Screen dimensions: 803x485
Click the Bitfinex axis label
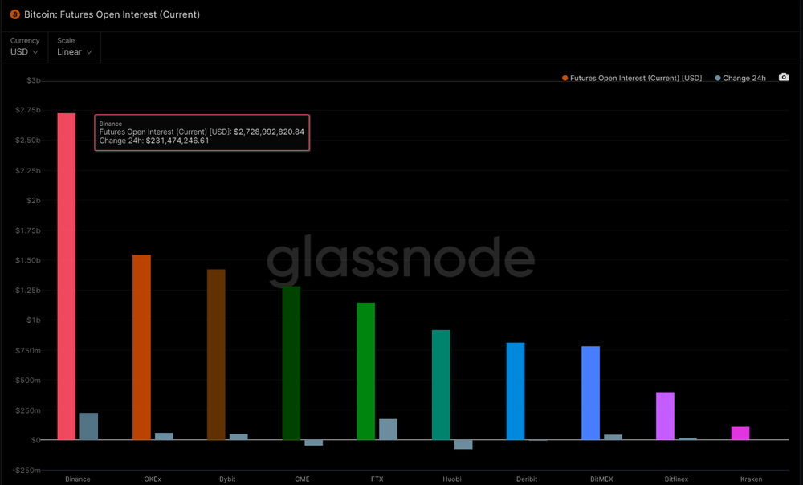(x=676, y=479)
